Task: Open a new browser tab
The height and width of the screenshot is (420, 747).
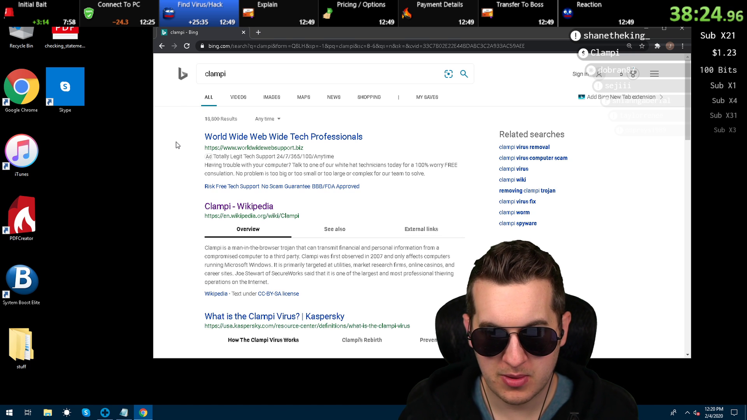Action: 258,32
